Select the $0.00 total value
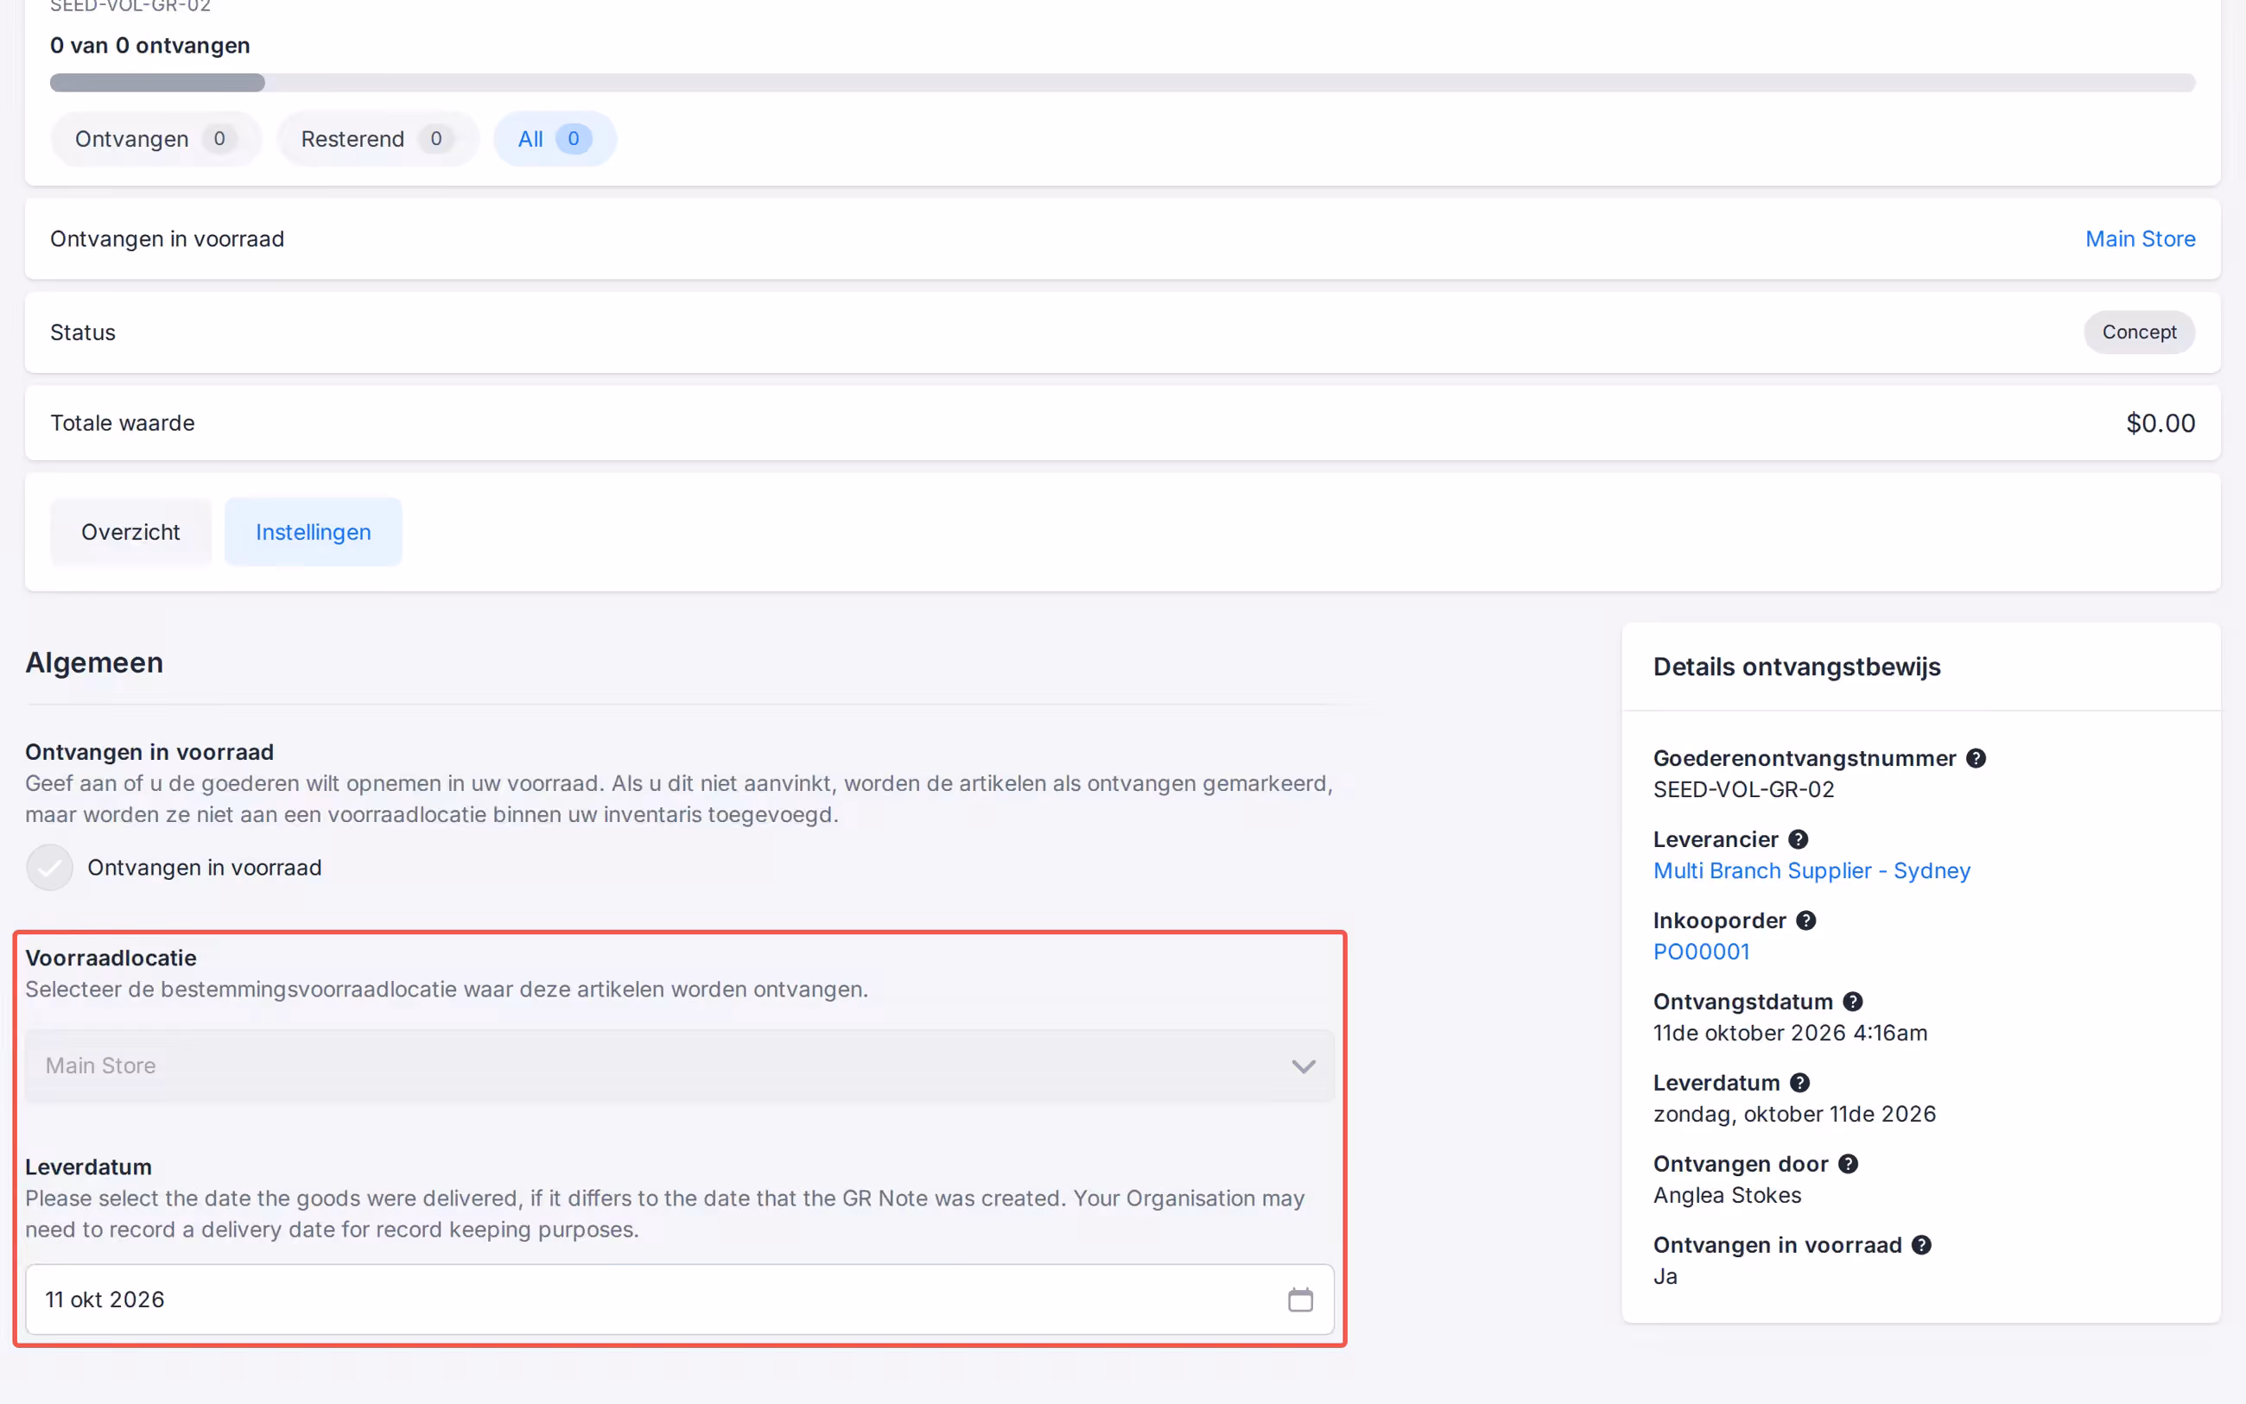Screen dimensions: 2246x1404 click(x=2160, y=423)
